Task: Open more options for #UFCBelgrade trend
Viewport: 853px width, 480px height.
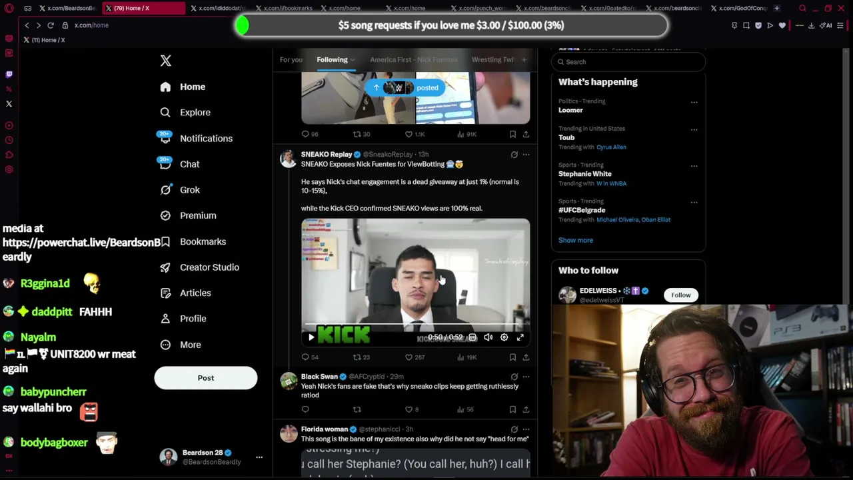Action: tap(694, 202)
